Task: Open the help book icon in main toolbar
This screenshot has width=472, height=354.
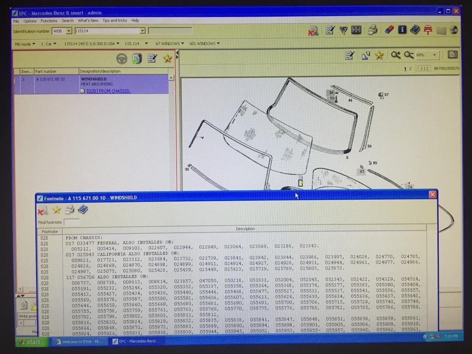Action: [415, 29]
